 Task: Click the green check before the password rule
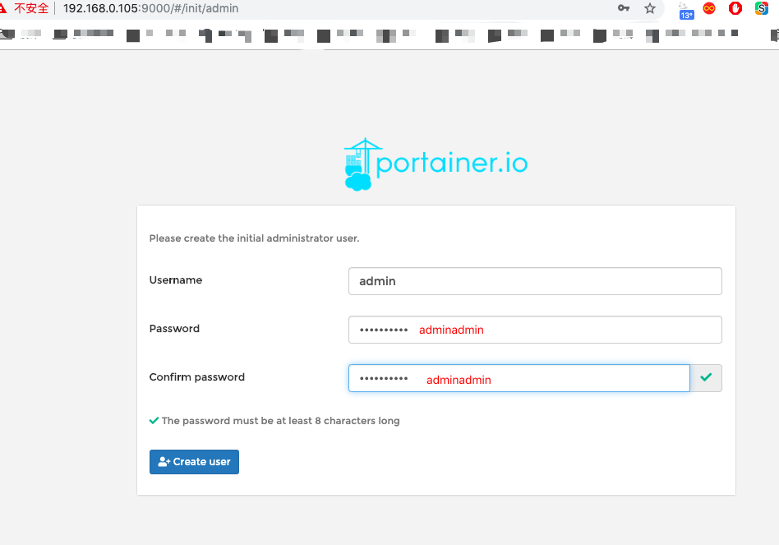coord(154,420)
